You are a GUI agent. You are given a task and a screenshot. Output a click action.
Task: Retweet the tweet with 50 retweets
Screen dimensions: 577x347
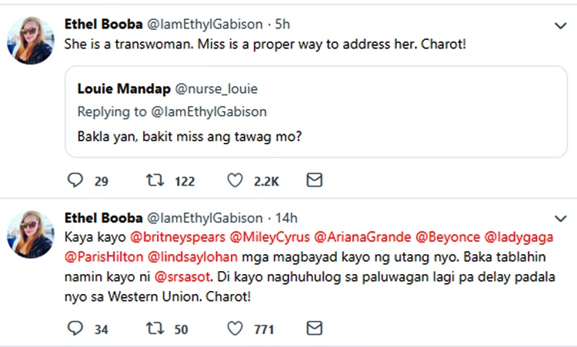tap(154, 329)
